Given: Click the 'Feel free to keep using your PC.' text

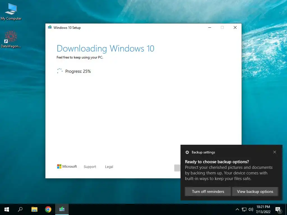Looking at the screenshot, I should pyautogui.click(x=80, y=57).
